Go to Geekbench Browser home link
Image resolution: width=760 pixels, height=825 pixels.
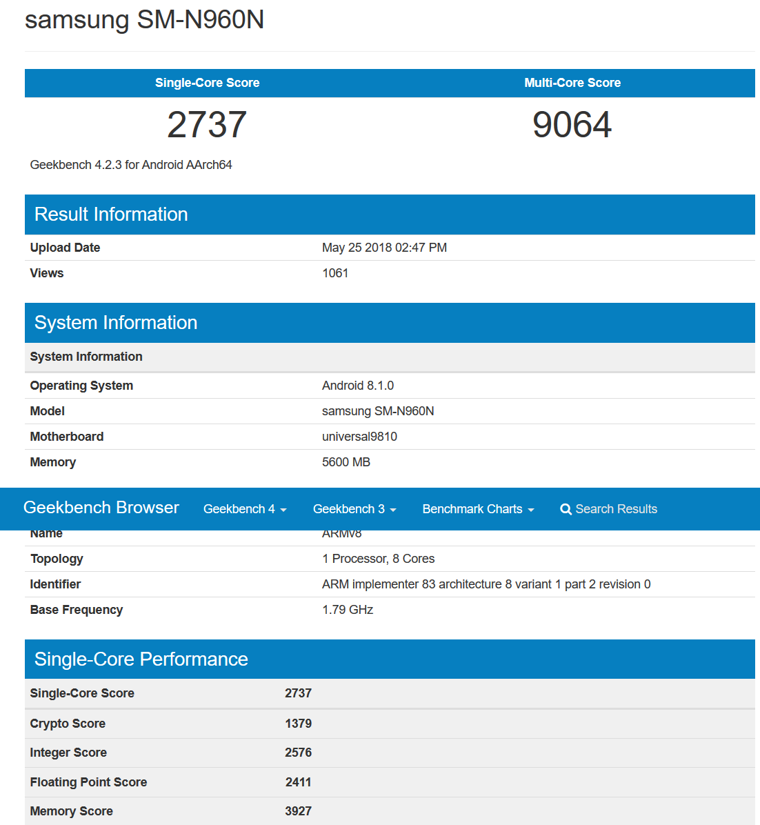[x=101, y=508]
